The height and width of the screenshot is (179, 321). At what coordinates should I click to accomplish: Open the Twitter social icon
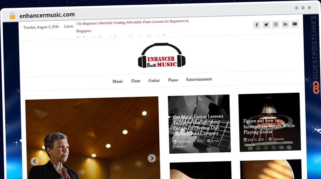(266, 25)
